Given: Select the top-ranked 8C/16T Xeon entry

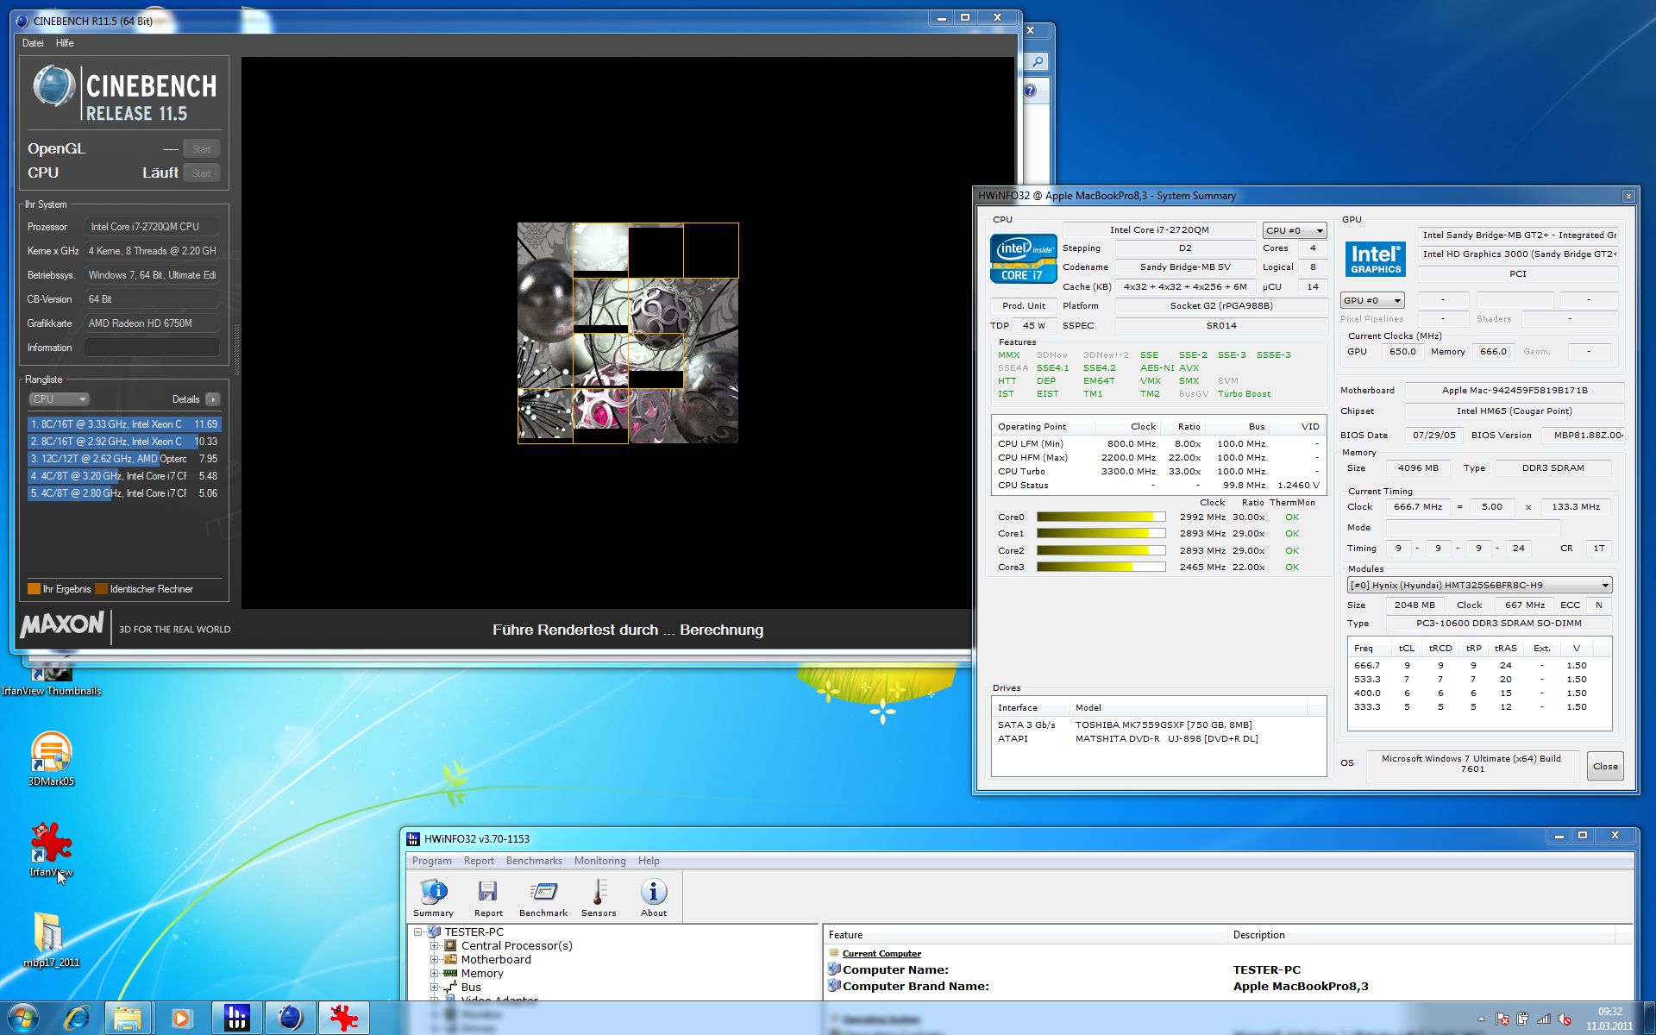Looking at the screenshot, I should pyautogui.click(x=123, y=424).
